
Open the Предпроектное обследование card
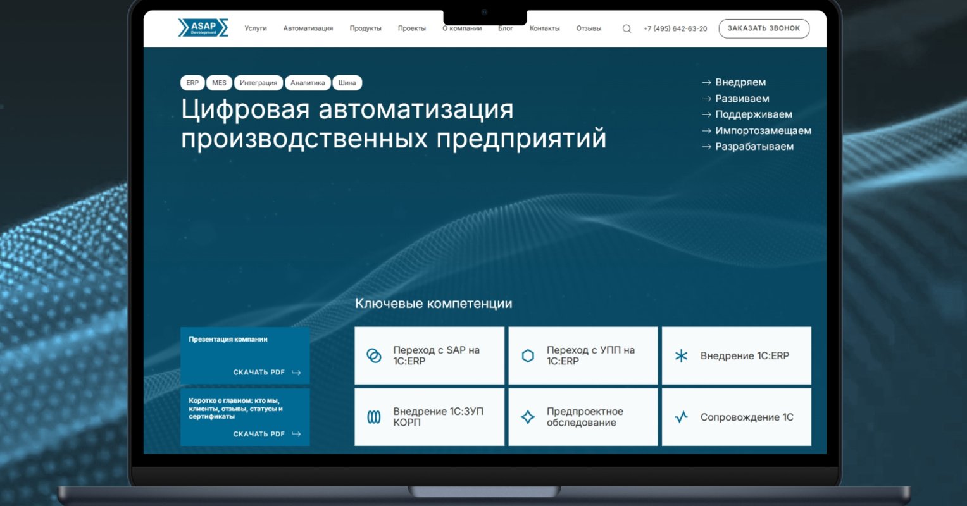click(583, 417)
